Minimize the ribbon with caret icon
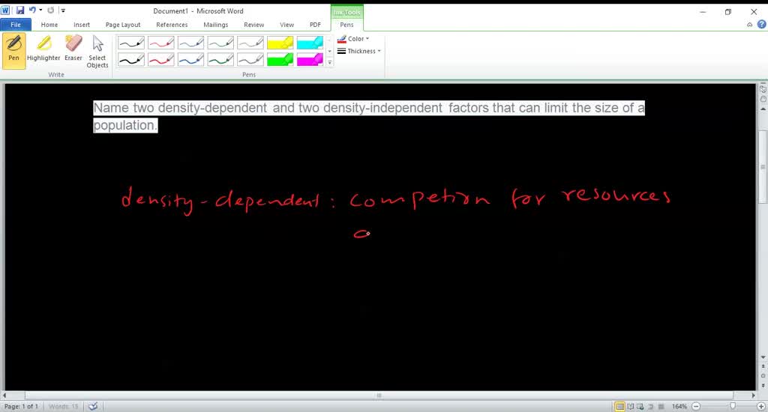 point(749,25)
